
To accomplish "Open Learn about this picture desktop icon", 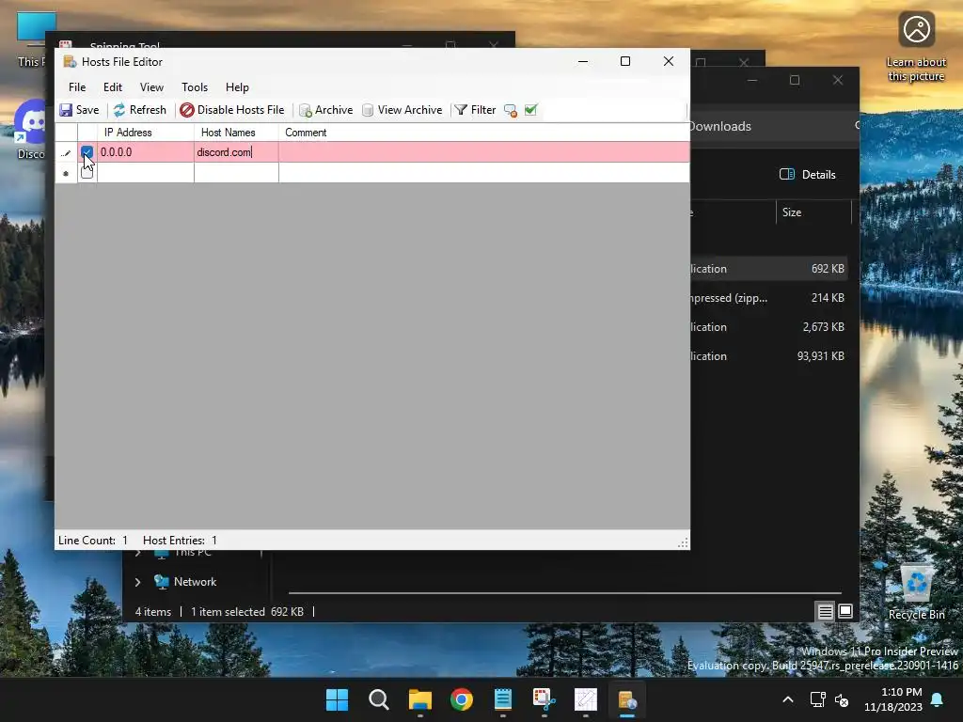I will point(916,48).
